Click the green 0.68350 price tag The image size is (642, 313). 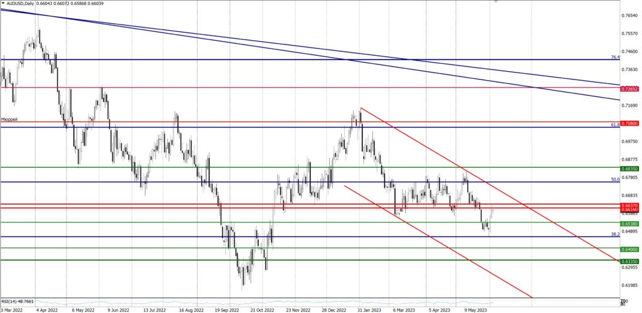(x=629, y=168)
